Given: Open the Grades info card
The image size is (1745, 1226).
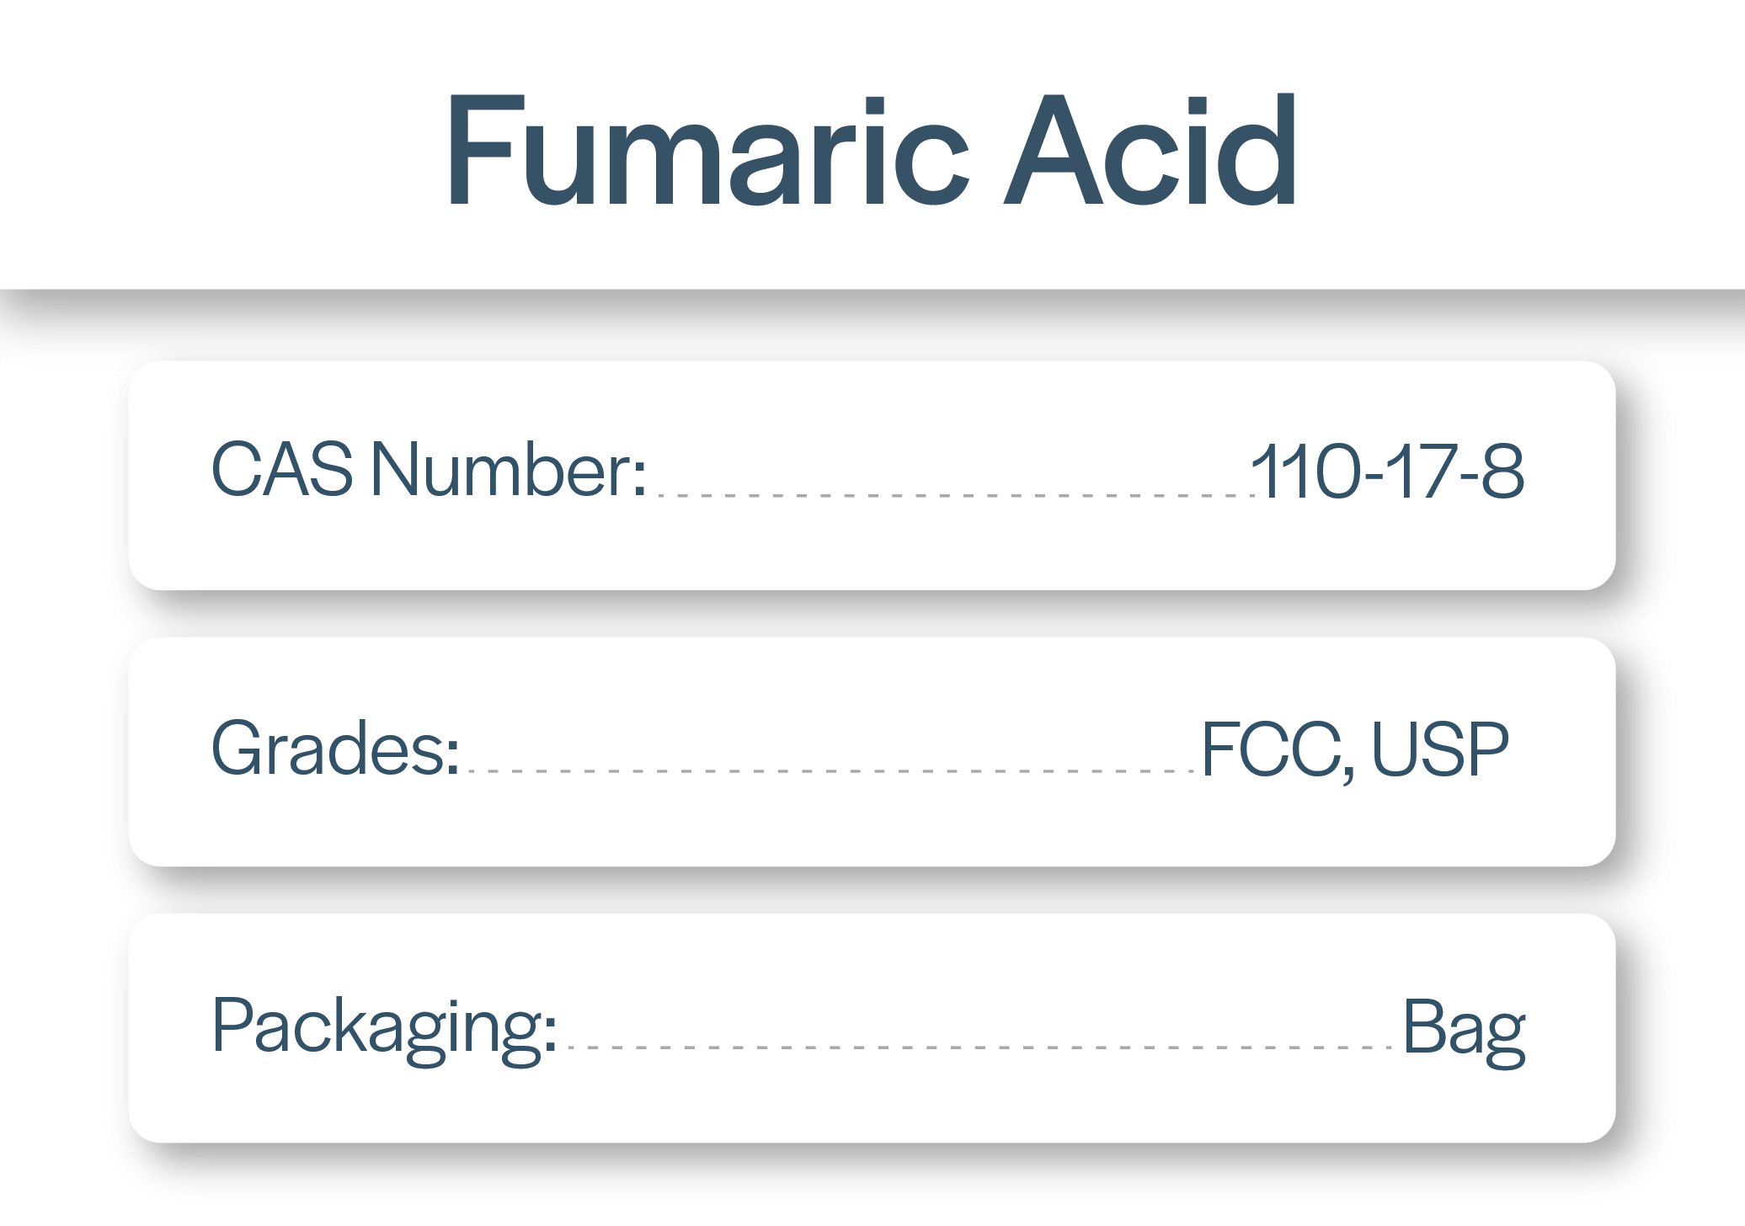Looking at the screenshot, I should coord(872,751).
